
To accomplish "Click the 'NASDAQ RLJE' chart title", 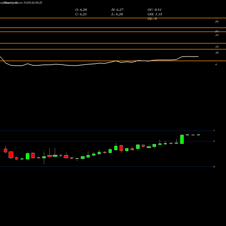I will [33, 3].
